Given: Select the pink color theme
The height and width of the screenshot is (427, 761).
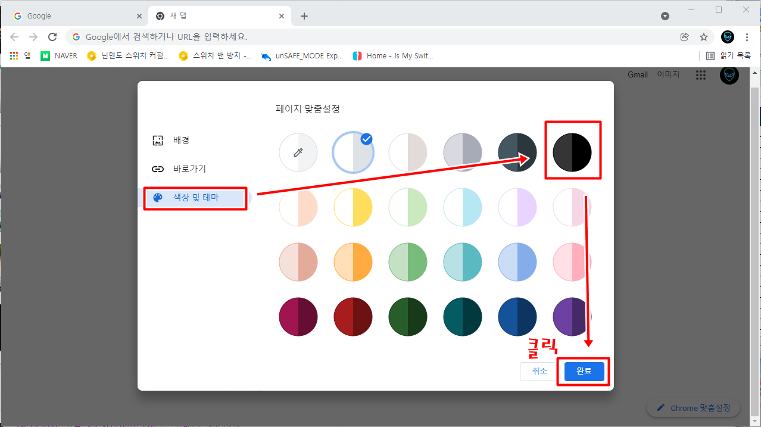Looking at the screenshot, I should coord(572,262).
